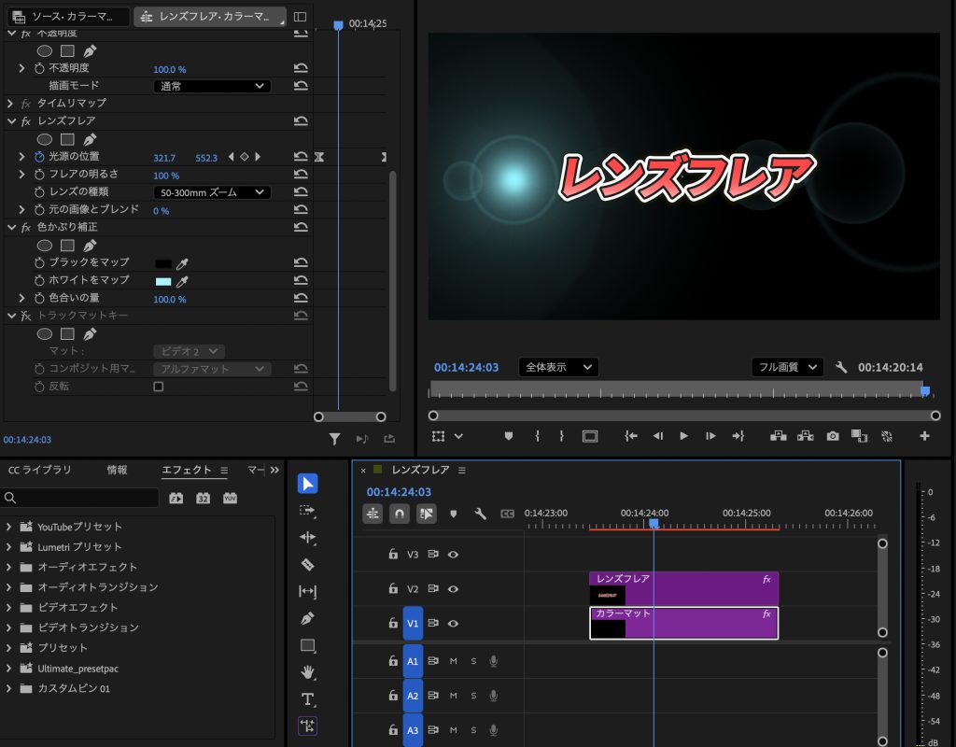Toggle lock on V3 track
The width and height of the screenshot is (956, 747).
click(x=393, y=555)
